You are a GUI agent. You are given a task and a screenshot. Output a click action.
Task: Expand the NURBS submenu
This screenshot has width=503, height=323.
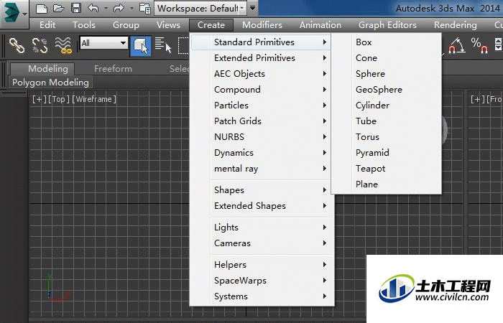262,137
